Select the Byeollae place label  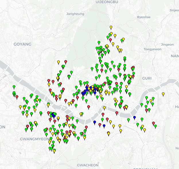(143, 17)
